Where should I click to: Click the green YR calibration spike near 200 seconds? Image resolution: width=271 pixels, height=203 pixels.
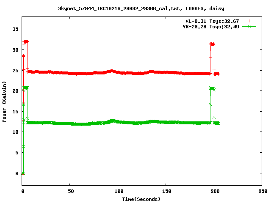212,88
